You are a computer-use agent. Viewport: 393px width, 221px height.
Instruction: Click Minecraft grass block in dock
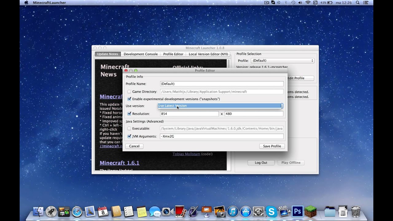click(310, 211)
